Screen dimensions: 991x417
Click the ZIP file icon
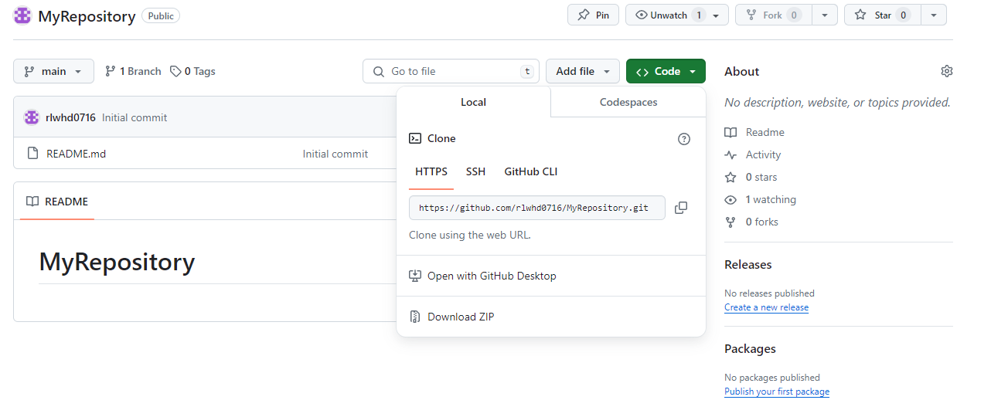tap(415, 317)
